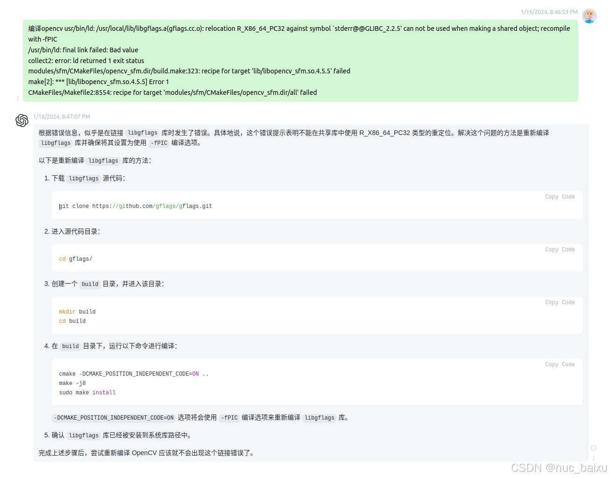The image size is (609, 478).
Task: Click the DCMAKE_POSITION_INDEPENDENT_CODE inline code chip
Action: click(113, 418)
